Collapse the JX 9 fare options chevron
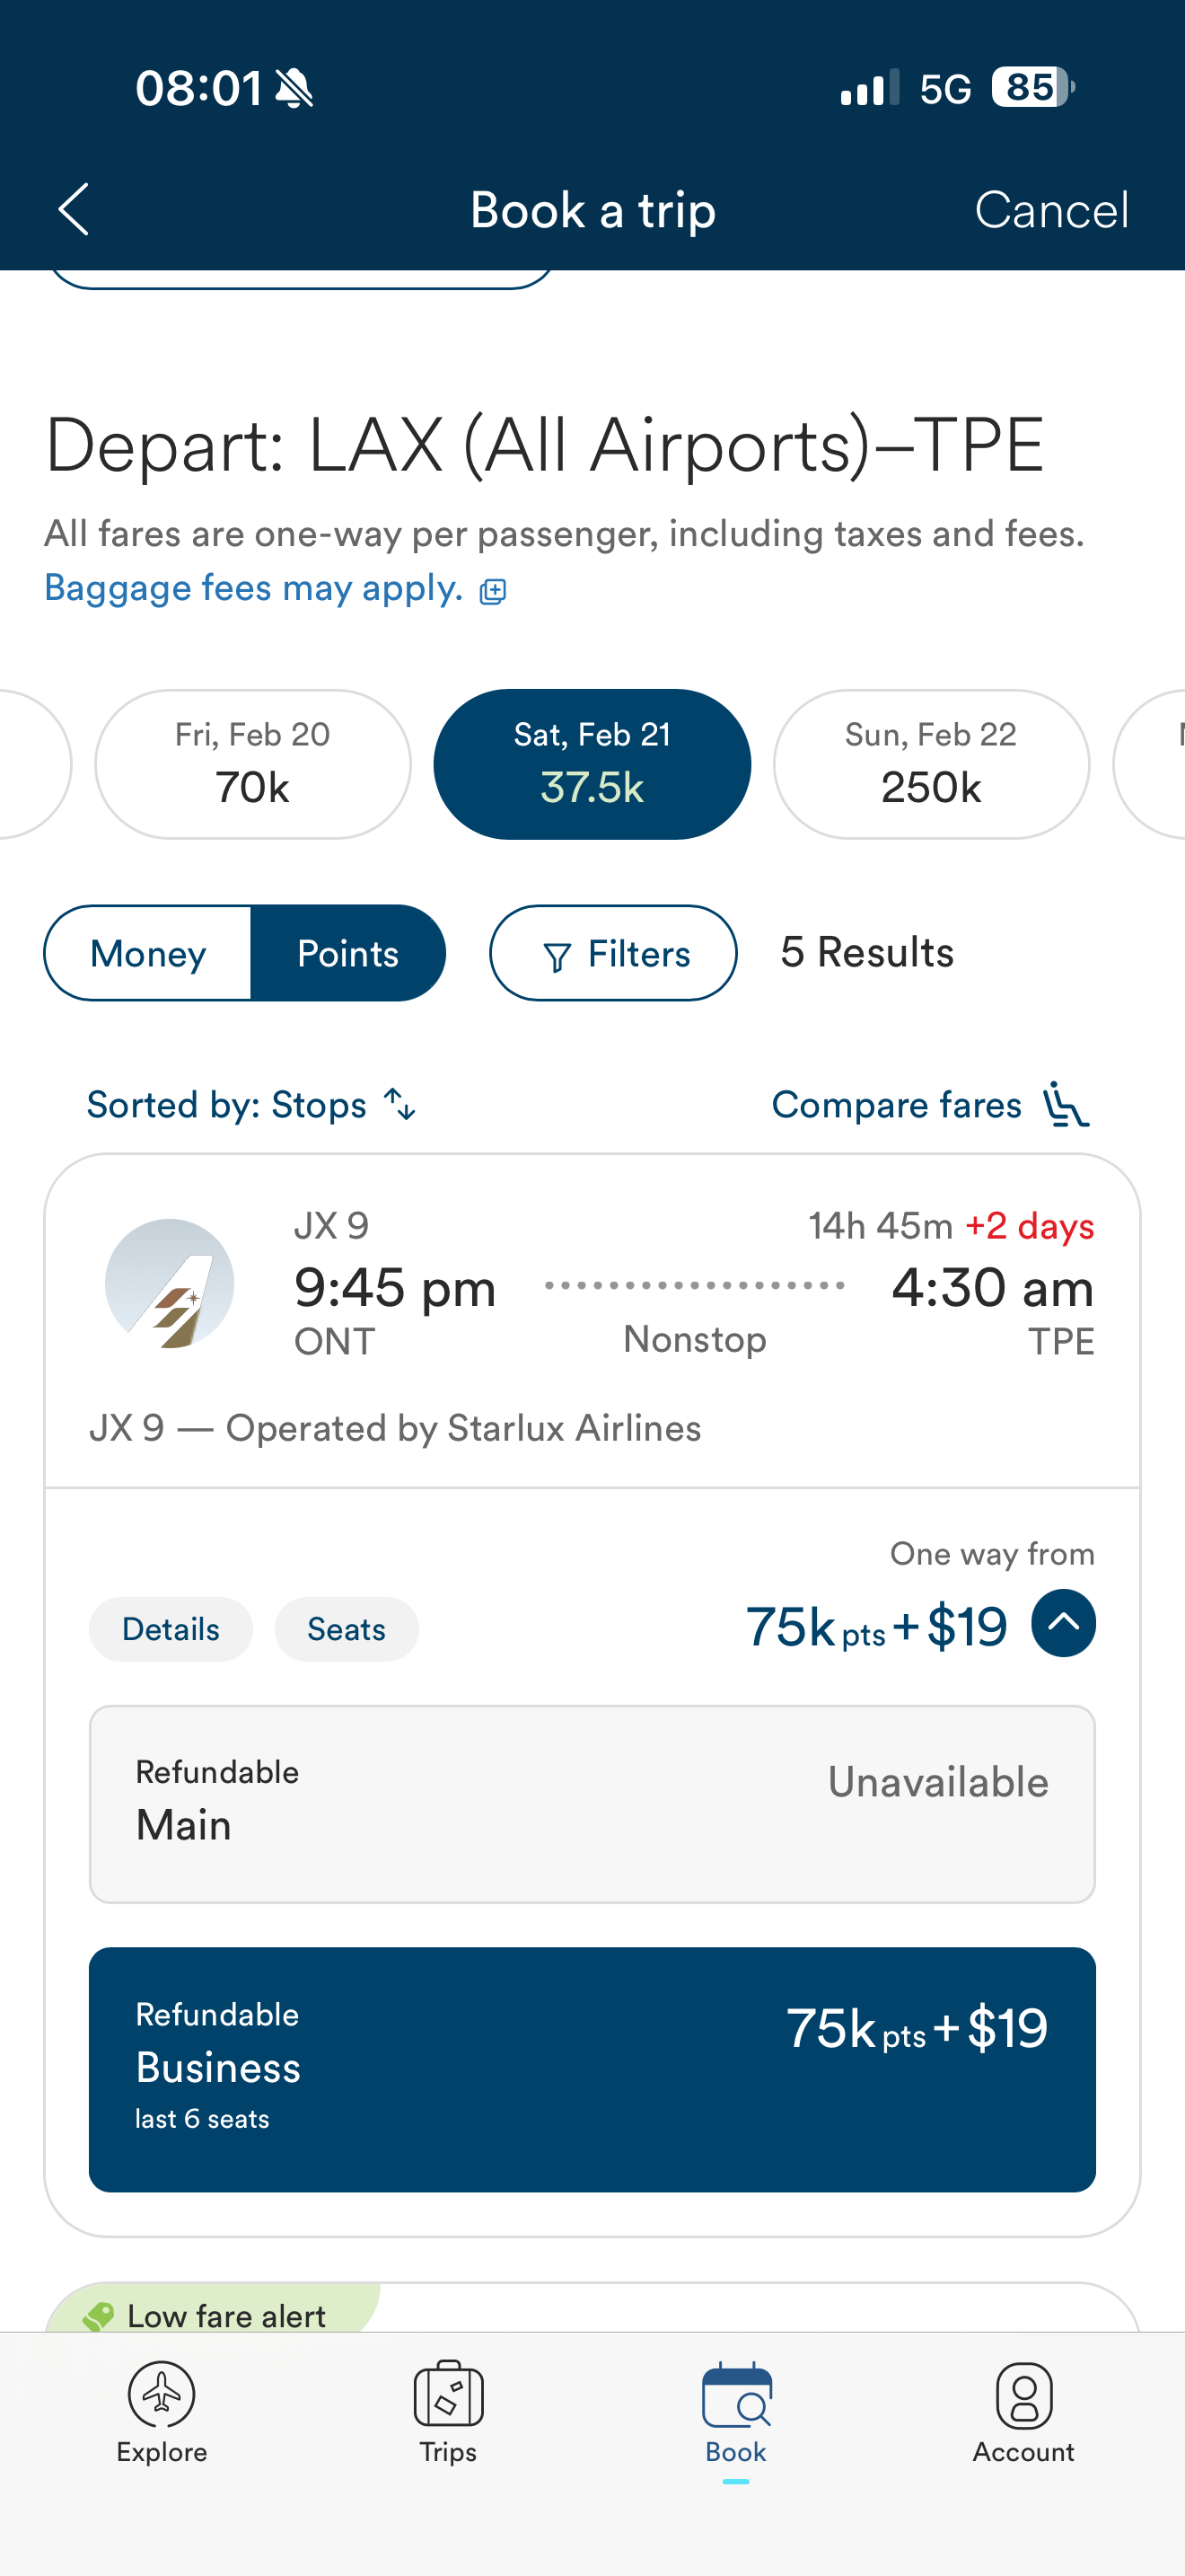Viewport: 1185px width, 2576px height. (1062, 1623)
